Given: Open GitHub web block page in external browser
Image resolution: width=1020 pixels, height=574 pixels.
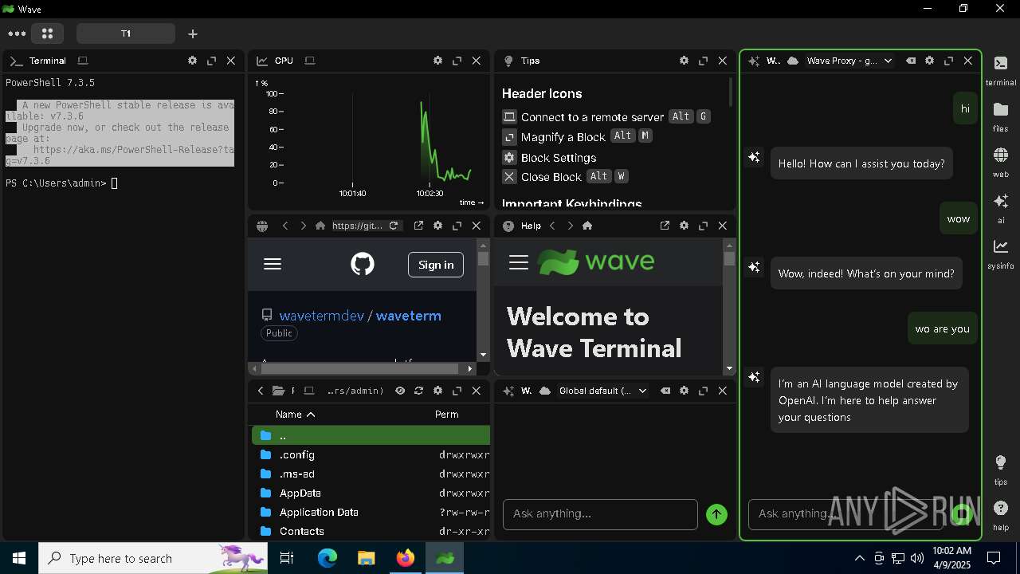Looking at the screenshot, I should tap(418, 226).
